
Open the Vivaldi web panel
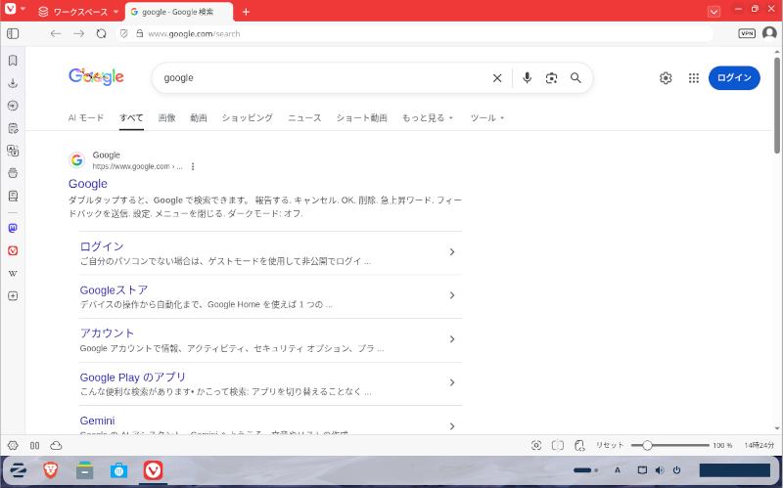pos(13,250)
